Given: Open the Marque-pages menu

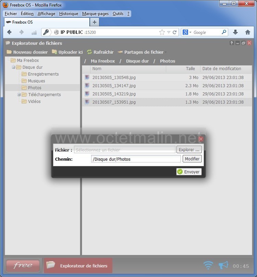Looking at the screenshot, I should coord(95,14).
